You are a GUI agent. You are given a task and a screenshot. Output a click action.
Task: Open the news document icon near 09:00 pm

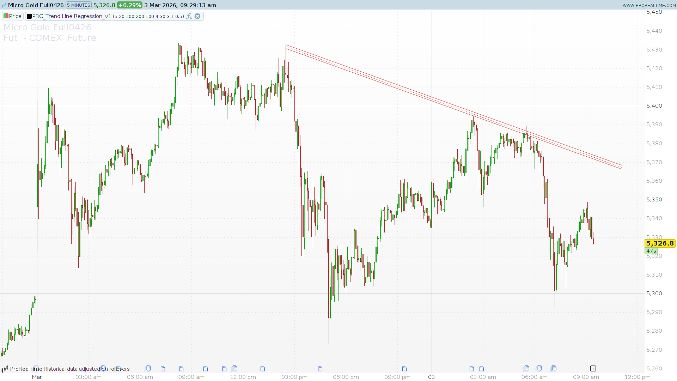click(404, 369)
